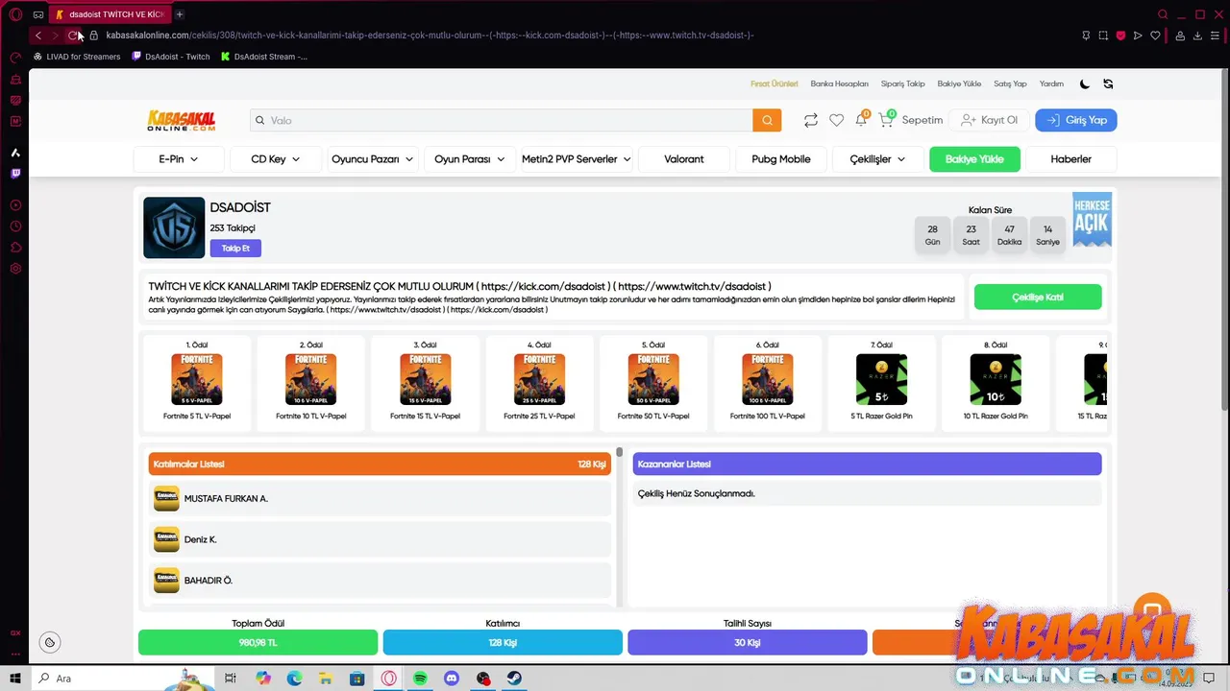Viewport: 1230px width, 691px height.
Task: Expand the Oyuncu Pazarı dropdown
Action: pos(372,159)
